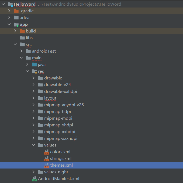Click the src folder icon
Viewport: 183px width, 183px height.
point(22,44)
